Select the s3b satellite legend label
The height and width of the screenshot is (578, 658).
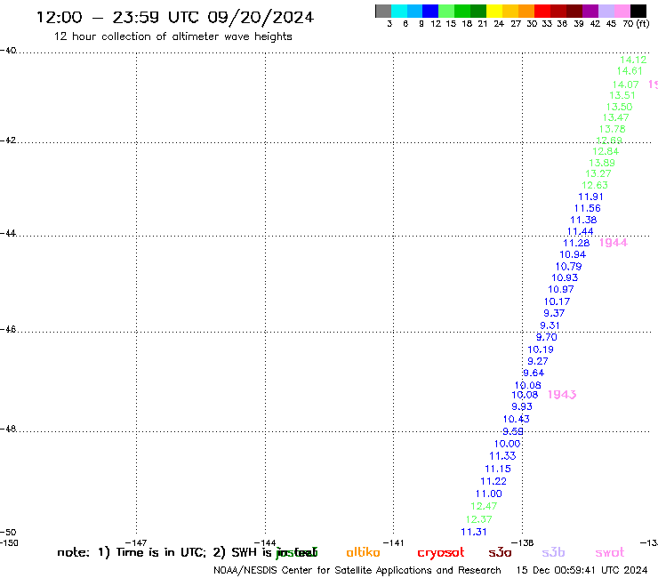pos(553,552)
